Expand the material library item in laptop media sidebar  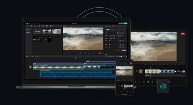pyautogui.click(x=28, y=33)
